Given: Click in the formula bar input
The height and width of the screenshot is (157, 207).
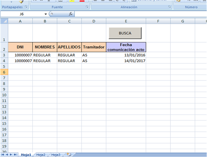Looking at the screenshot, I should (141, 14).
